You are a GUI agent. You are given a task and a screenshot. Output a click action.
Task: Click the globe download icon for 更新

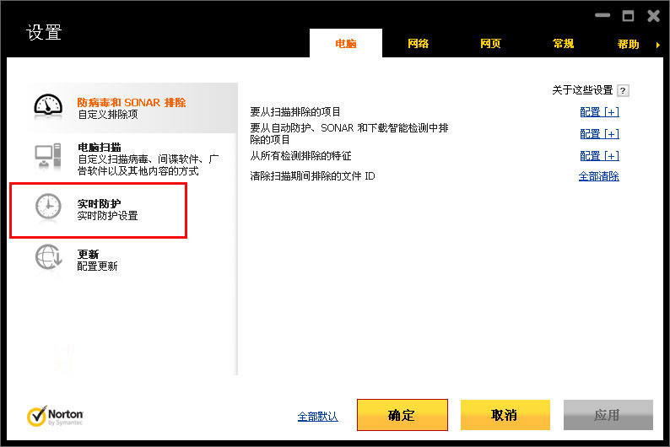pos(48,257)
